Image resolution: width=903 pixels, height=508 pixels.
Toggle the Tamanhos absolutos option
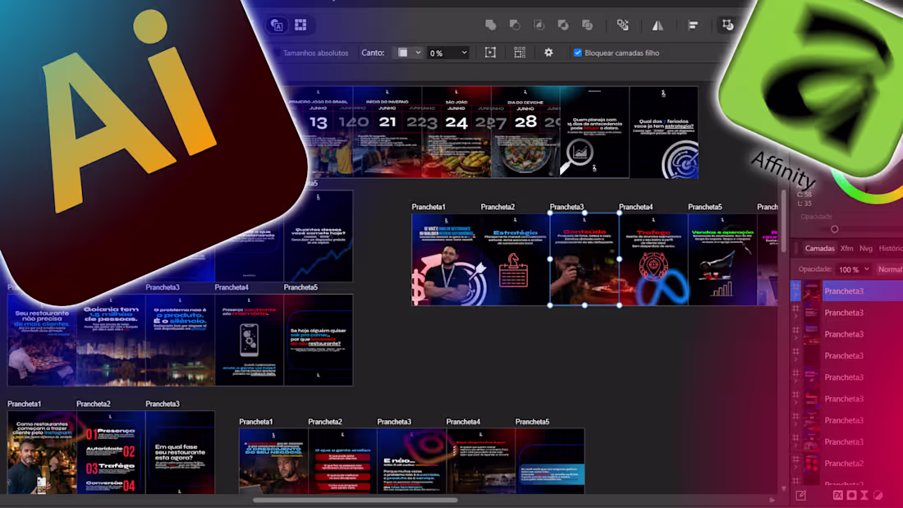[x=315, y=53]
